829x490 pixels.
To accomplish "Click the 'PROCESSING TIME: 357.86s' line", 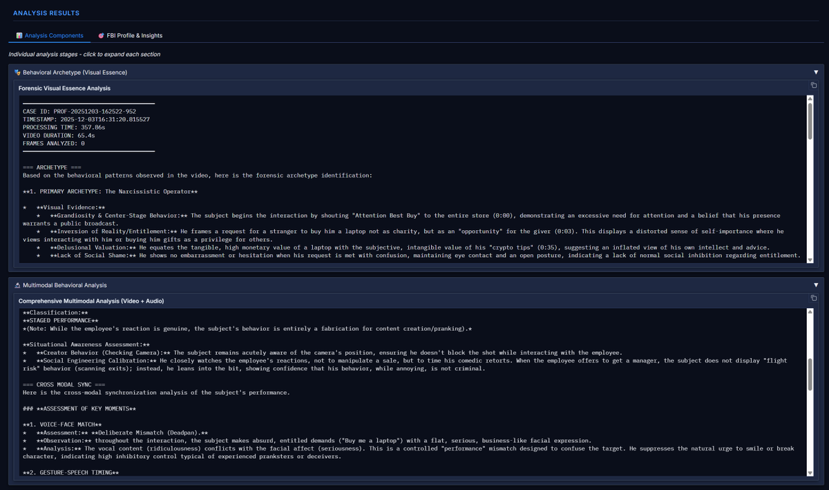I will (x=64, y=128).
